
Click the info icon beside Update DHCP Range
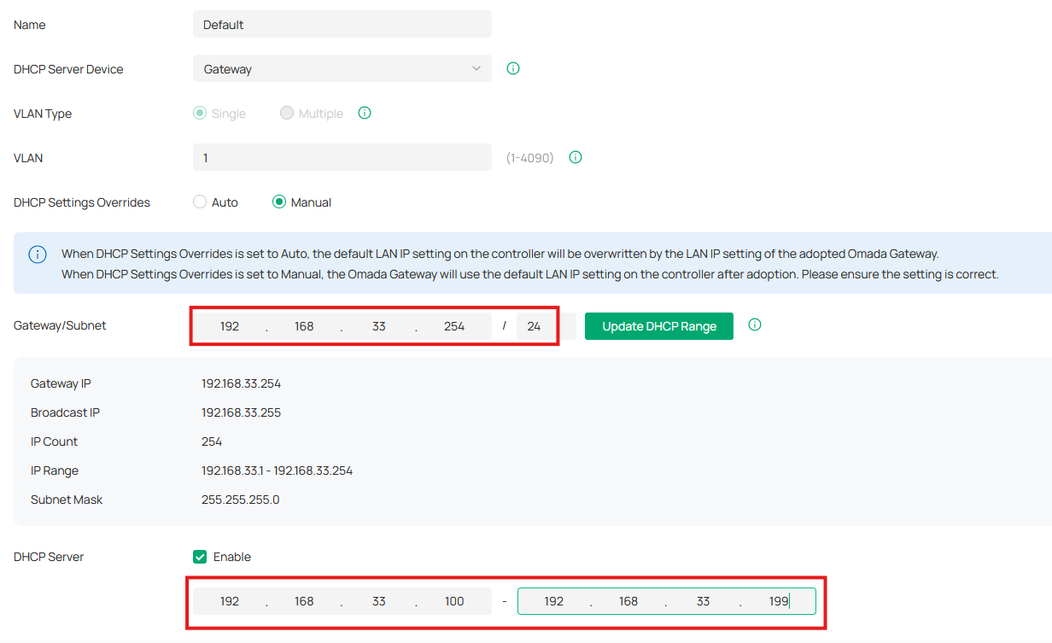755,324
